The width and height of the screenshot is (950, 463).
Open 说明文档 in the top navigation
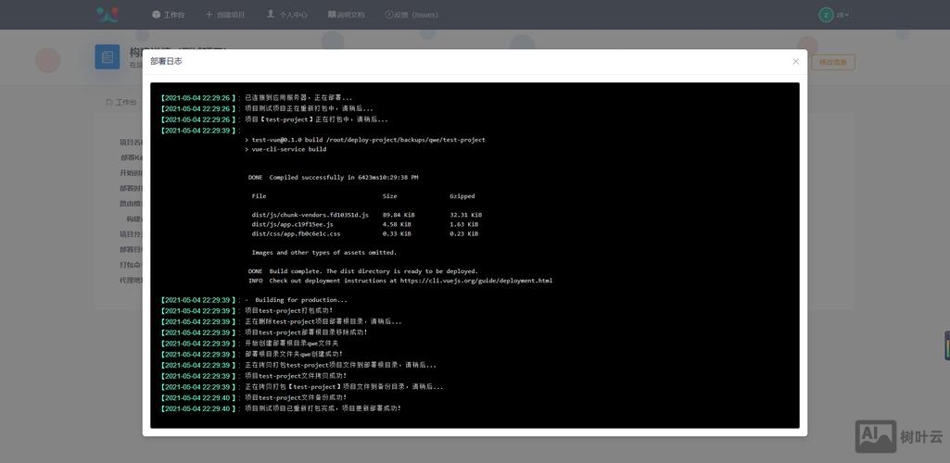click(x=347, y=15)
